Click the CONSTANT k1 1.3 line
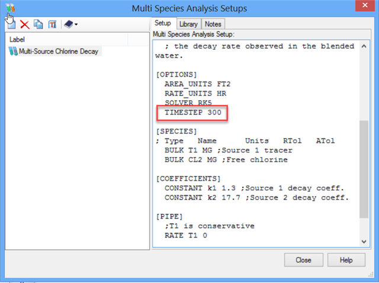 (x=254, y=188)
